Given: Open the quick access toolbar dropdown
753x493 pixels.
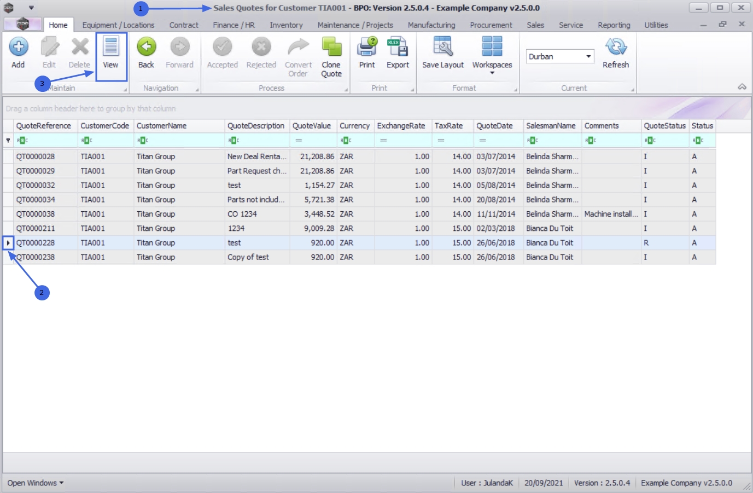Looking at the screenshot, I should (x=31, y=8).
